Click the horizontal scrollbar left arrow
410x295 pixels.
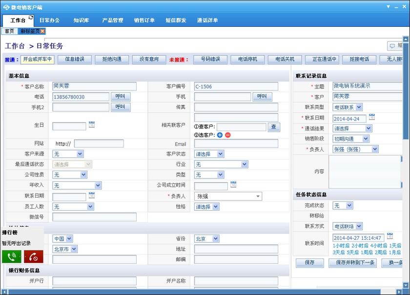(4, 292)
